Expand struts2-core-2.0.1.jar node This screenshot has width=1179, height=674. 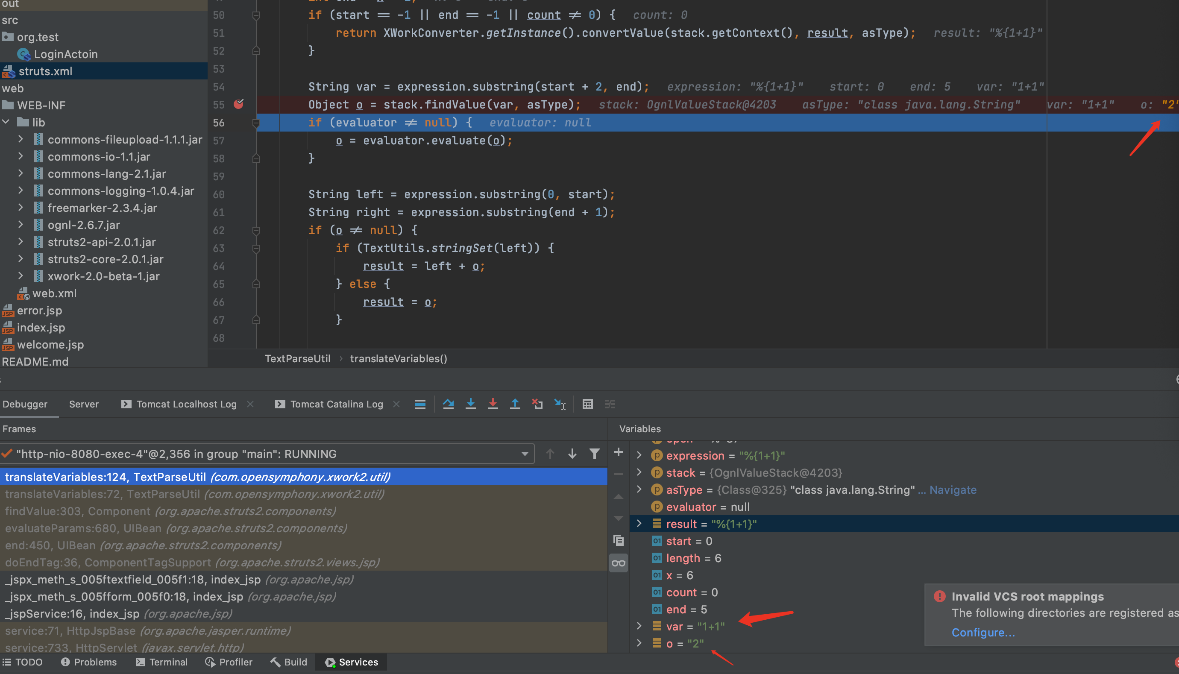click(21, 259)
